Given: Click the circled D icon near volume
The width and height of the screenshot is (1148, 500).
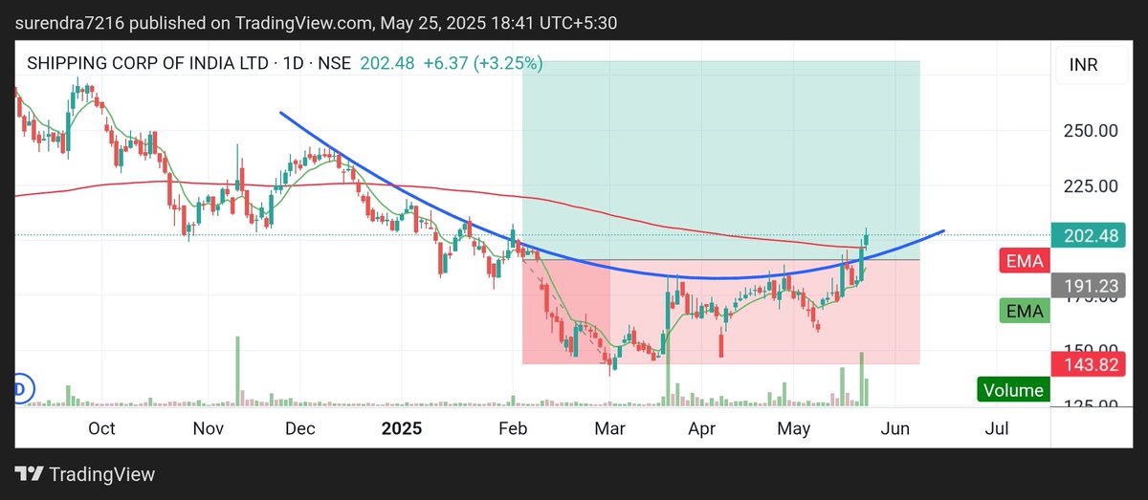Looking at the screenshot, I should (x=20, y=388).
